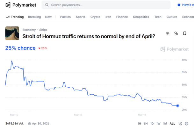194x131 pixels.
Task: Open the Economy category link
Action: coord(29,30)
